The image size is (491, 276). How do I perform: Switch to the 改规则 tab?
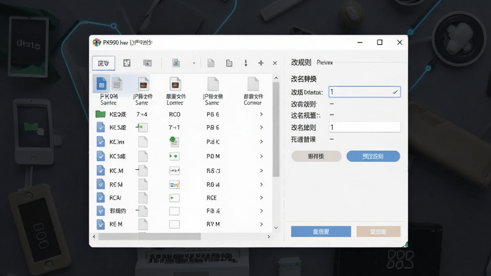[301, 63]
